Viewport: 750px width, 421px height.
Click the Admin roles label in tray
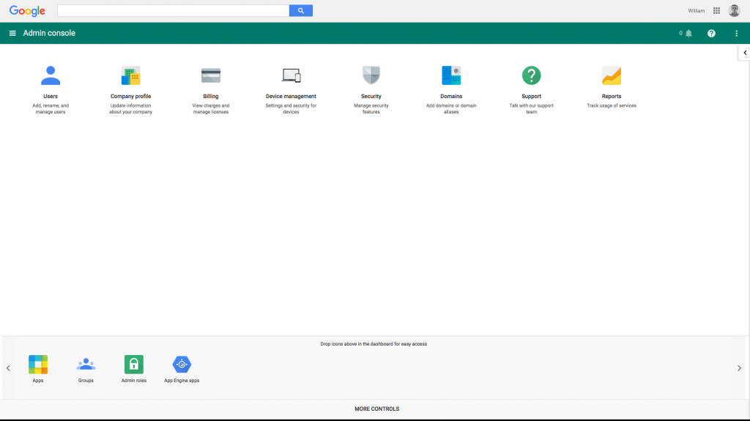point(134,381)
